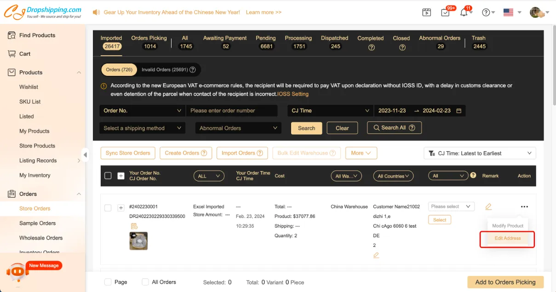
Task: Check the select-all checkbox in table header
Action: pyautogui.click(x=108, y=176)
